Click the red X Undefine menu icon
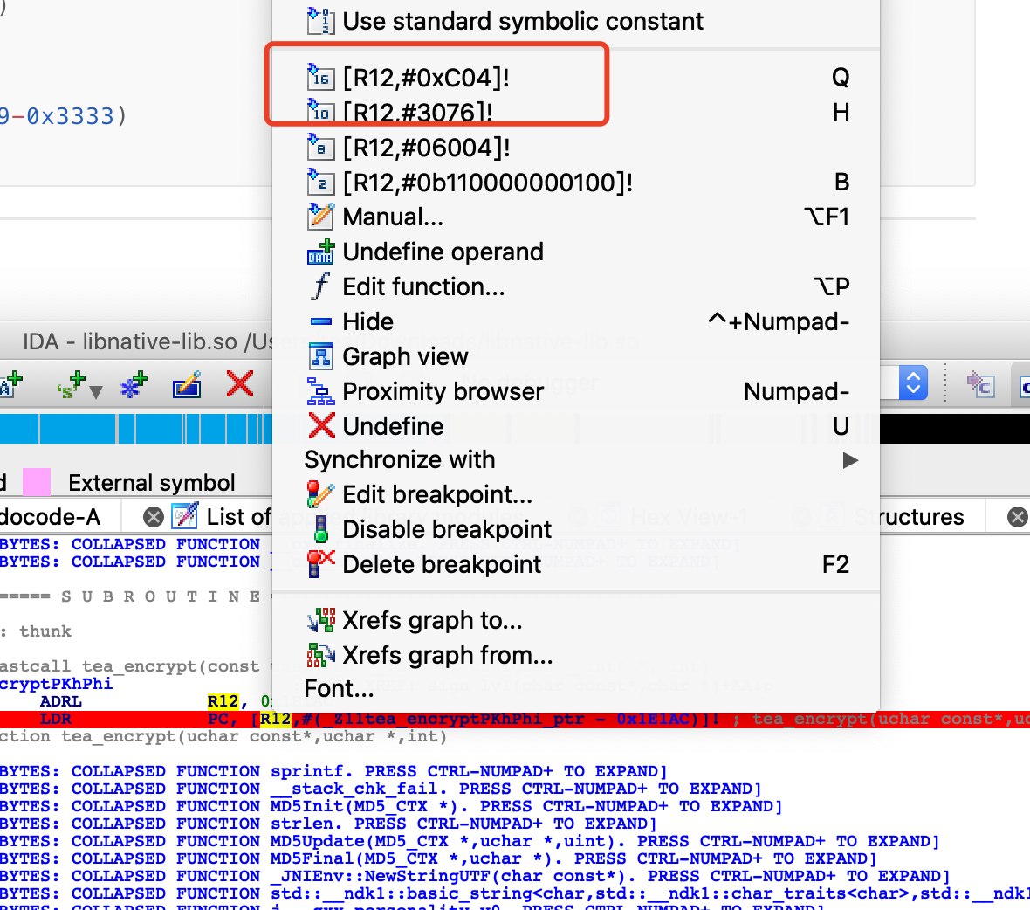 (321, 426)
